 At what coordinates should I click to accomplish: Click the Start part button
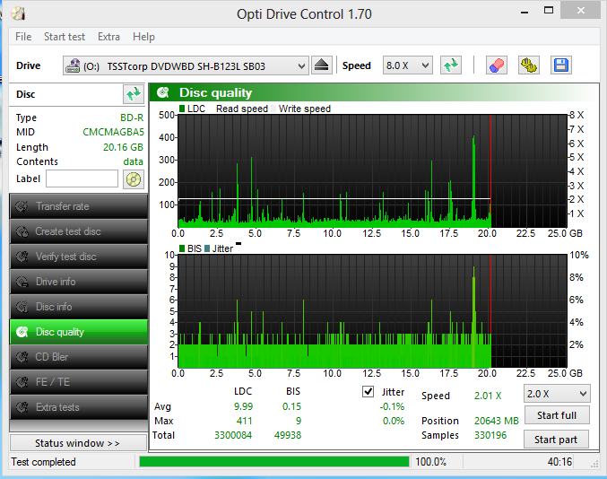tap(556, 440)
